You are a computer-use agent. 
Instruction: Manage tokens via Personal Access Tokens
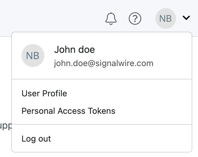click(x=69, y=111)
